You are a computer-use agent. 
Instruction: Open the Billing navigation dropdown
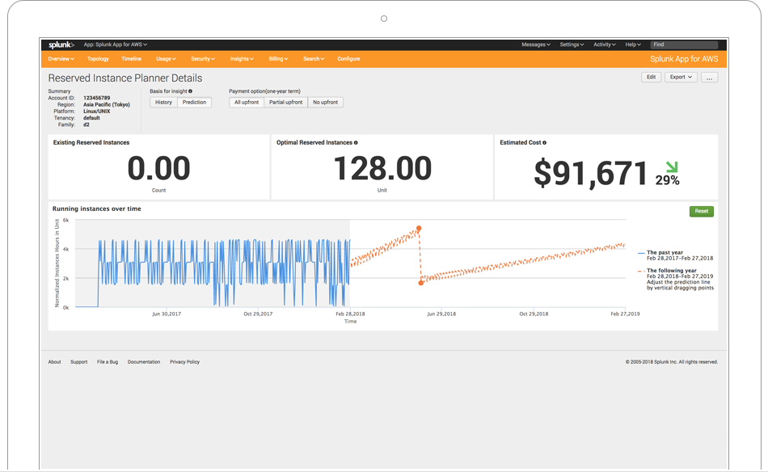pos(278,59)
